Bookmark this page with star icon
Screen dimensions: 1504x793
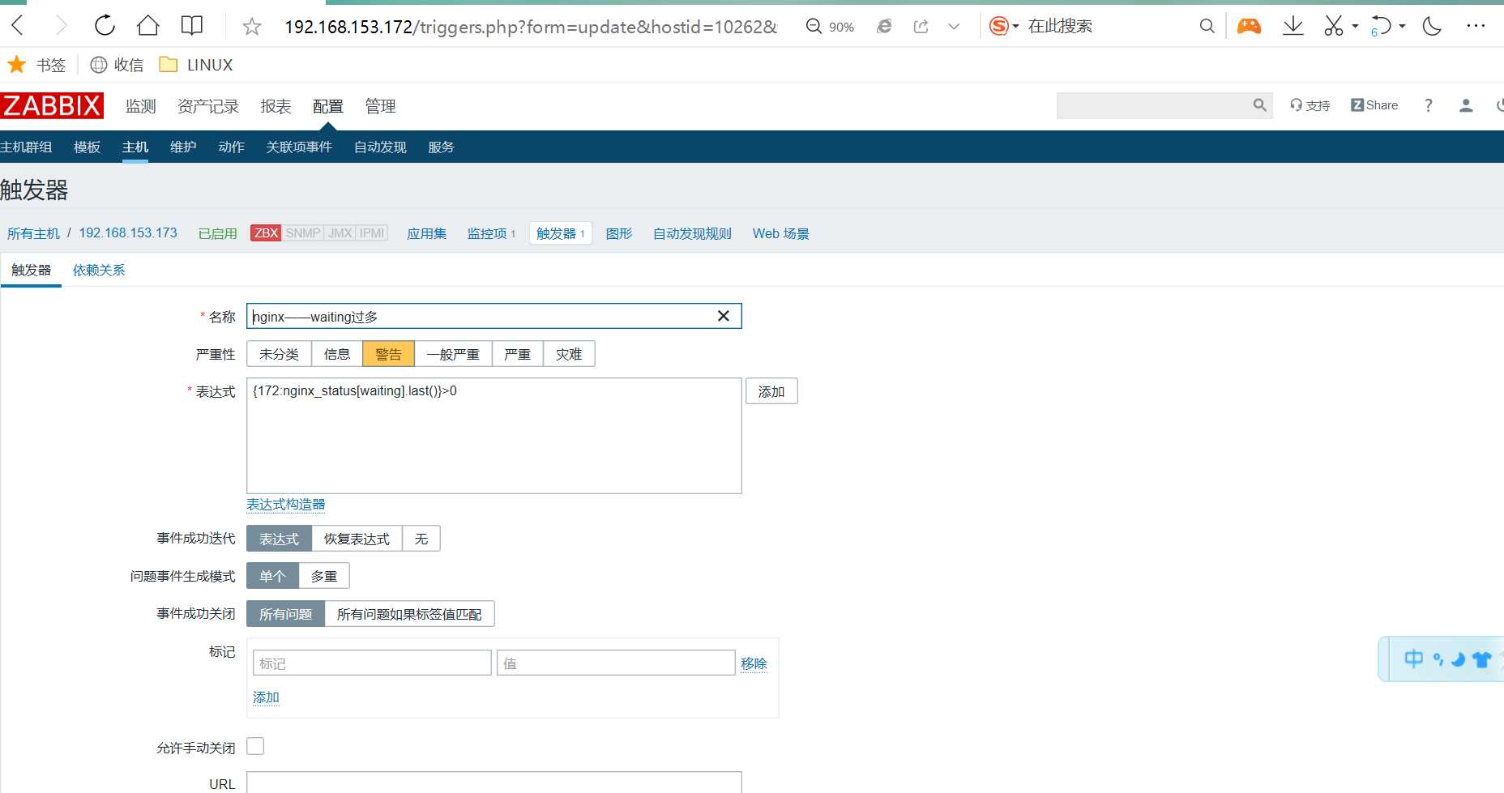click(252, 27)
